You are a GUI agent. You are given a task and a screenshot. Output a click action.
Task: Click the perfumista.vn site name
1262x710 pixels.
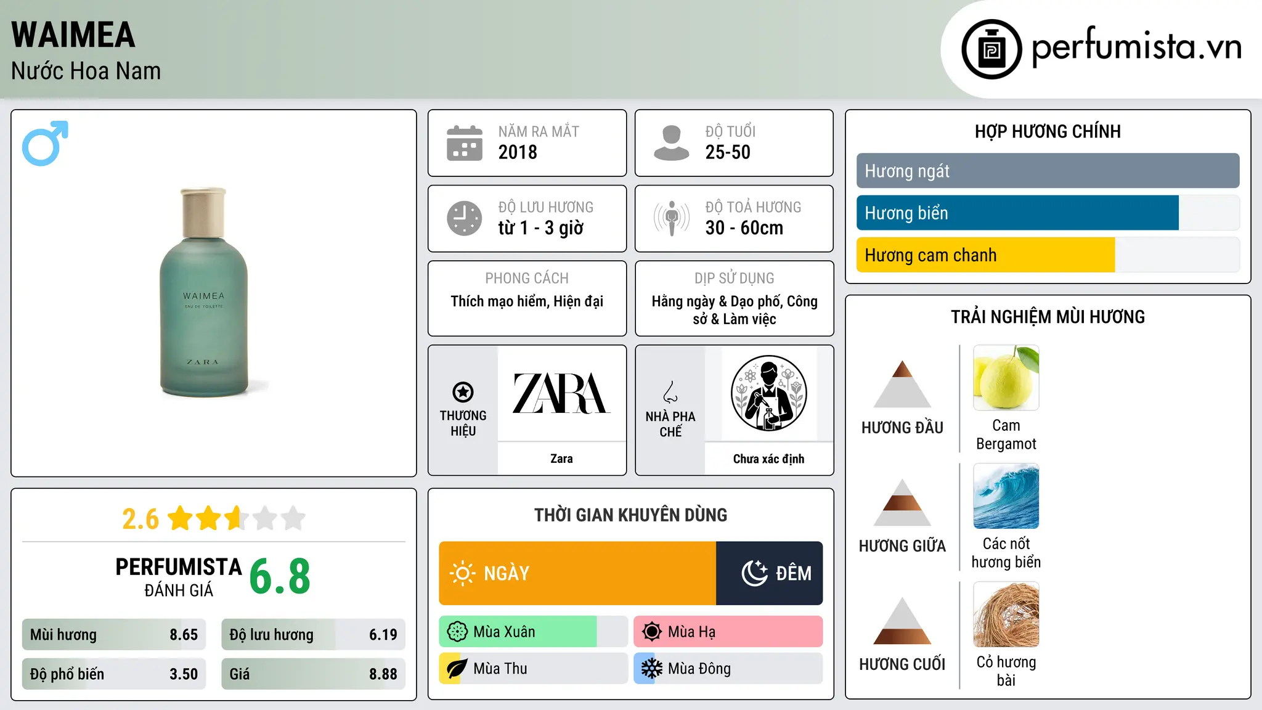(x=1137, y=47)
